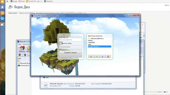The width and height of the screenshot is (170, 95).
Task: Click the Makita advertisement link
Action: point(52,13)
